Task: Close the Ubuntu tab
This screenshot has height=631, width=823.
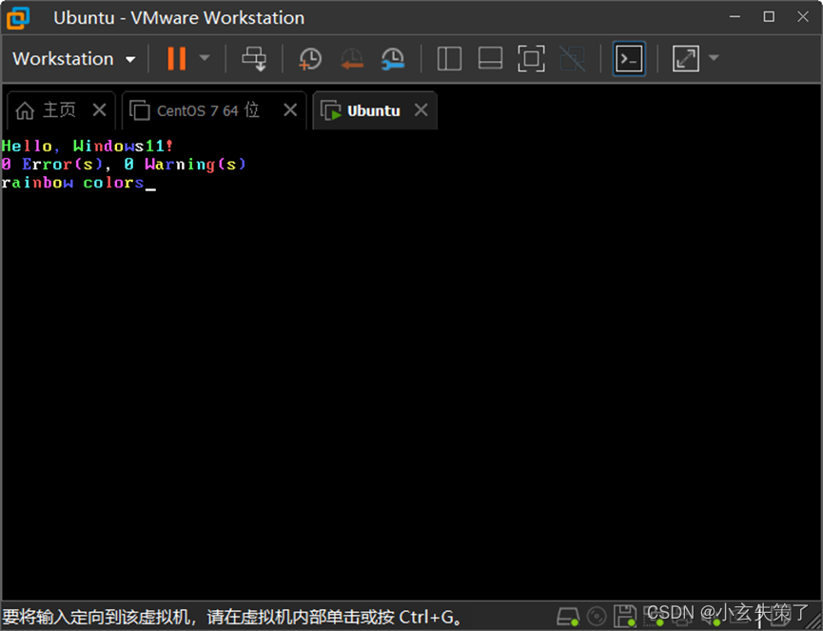Action: tap(421, 110)
